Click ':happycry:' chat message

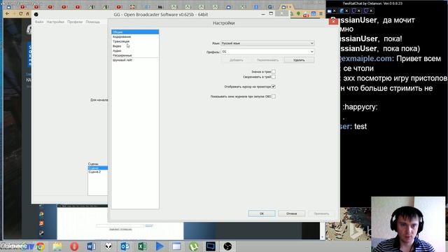click(360, 107)
